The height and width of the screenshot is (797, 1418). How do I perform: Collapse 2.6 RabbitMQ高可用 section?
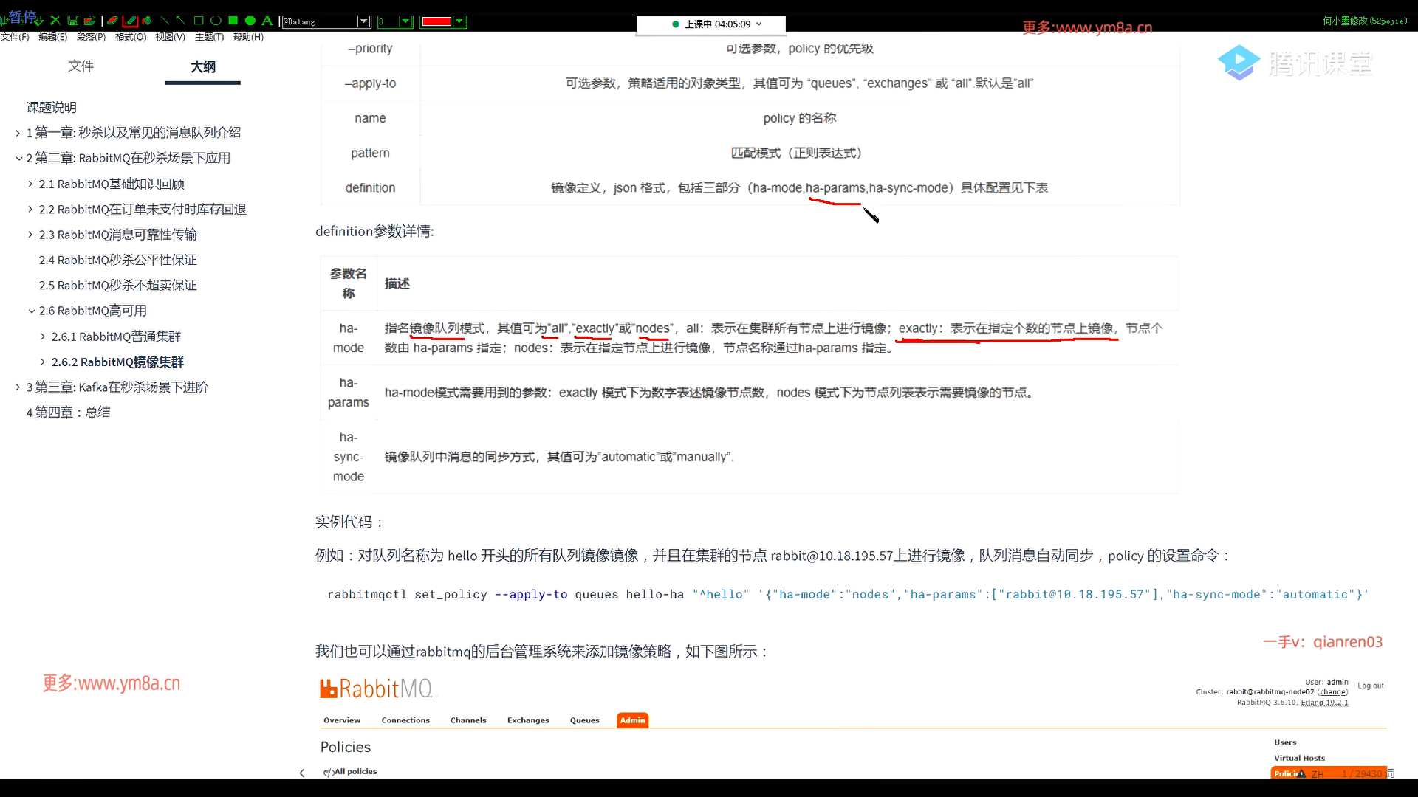click(x=31, y=311)
